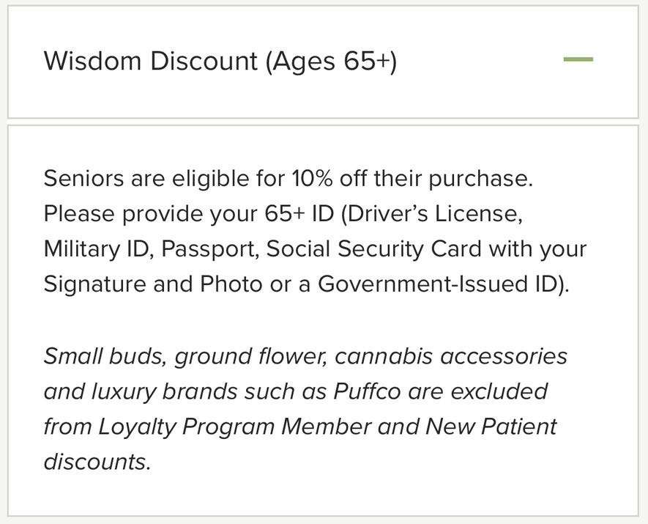Click the "cannabis accessories" italic text

tap(451, 356)
